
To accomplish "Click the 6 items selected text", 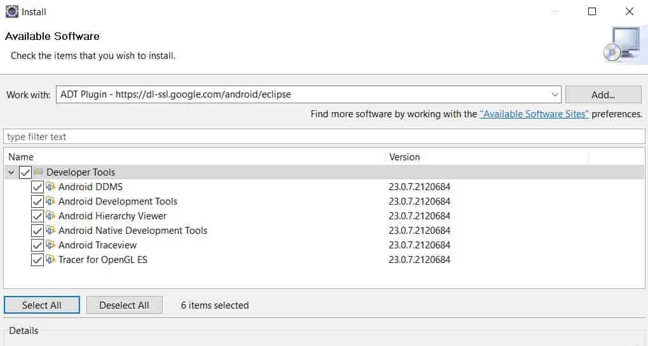I will [x=215, y=305].
